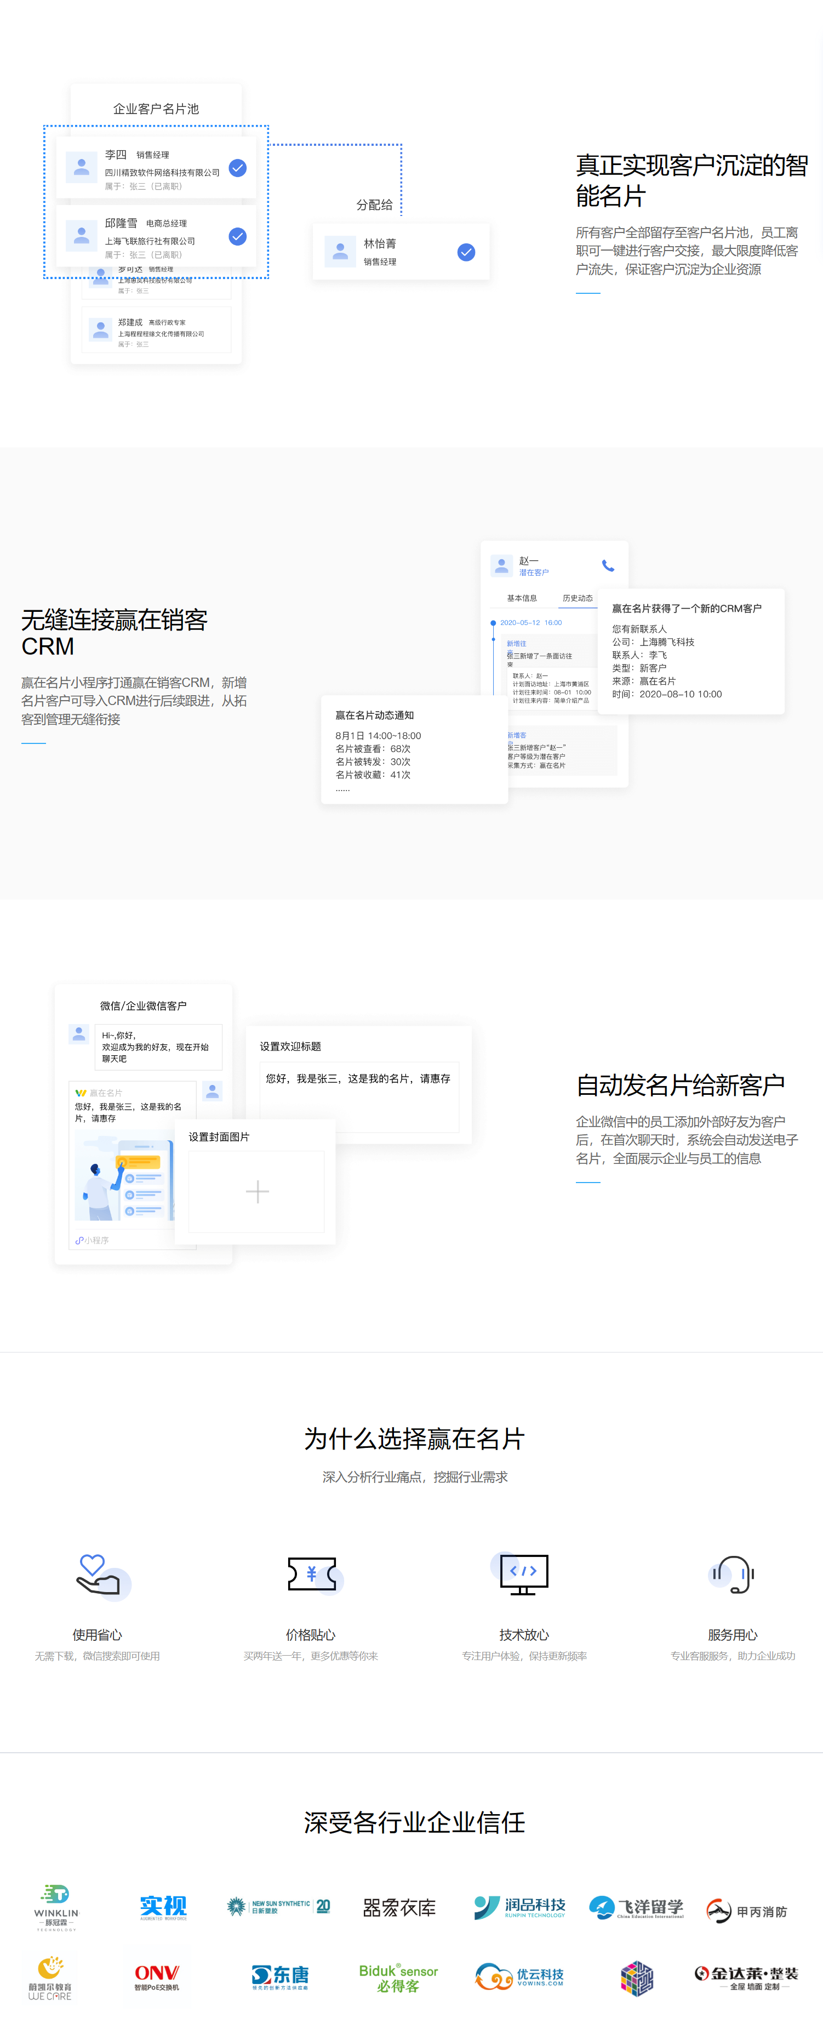The height and width of the screenshot is (2023, 823).
Task: Switch to the 基本信息 tab
Action: (x=522, y=599)
